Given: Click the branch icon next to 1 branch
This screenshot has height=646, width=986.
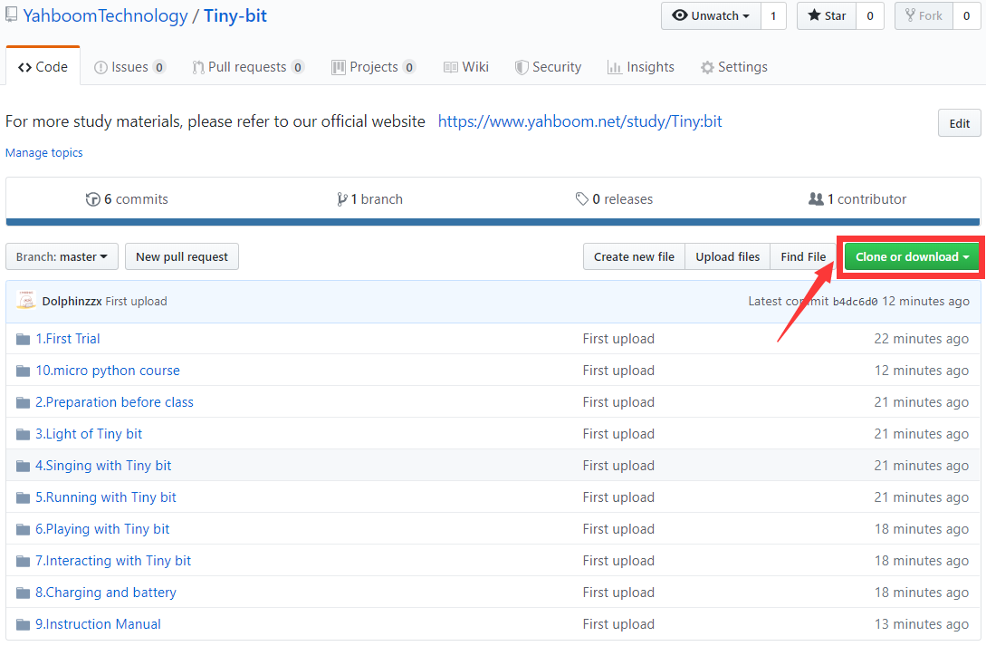Looking at the screenshot, I should pos(341,199).
